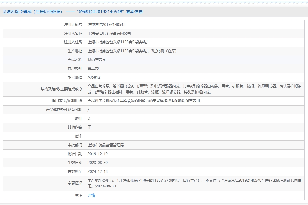The height and width of the screenshot is (205, 308).
Task: Select the page heading 境内医疗器械（注册历史数据）基本信息
Action: tap(74, 12)
